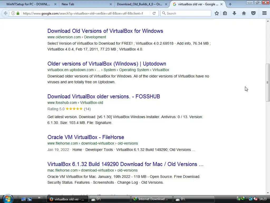Select second D:\ taskbar button after Internet Download
This screenshot has height=203, width=270.
pos(194,199)
